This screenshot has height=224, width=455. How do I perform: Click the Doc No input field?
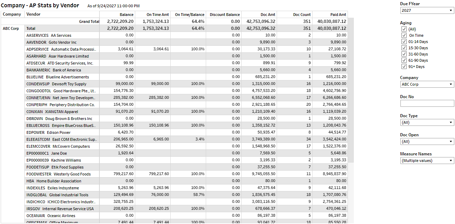click(427, 103)
